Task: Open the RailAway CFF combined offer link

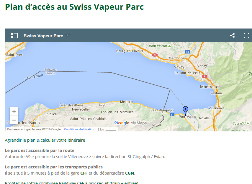Action: (71, 183)
